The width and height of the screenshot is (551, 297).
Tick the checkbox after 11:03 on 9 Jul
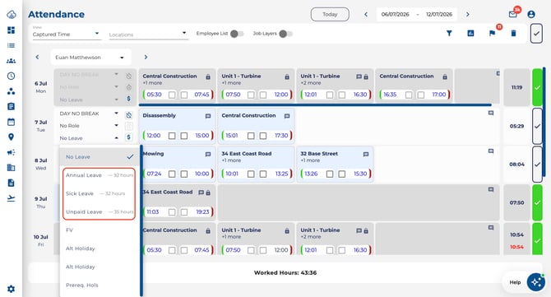[x=172, y=212]
